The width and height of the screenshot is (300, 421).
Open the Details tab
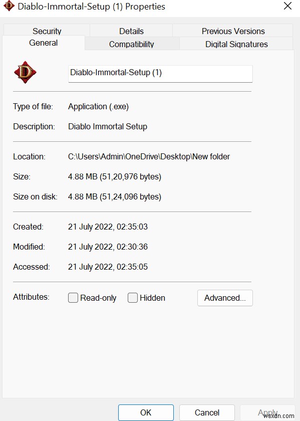click(132, 31)
